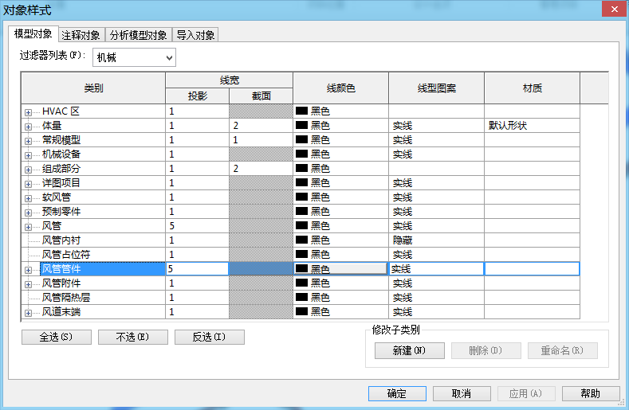Click the 不选 button
This screenshot has width=629, height=410.
pos(133,337)
